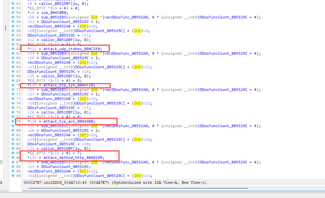Click the blue breakpoint marker at line 70

click(13, 85)
